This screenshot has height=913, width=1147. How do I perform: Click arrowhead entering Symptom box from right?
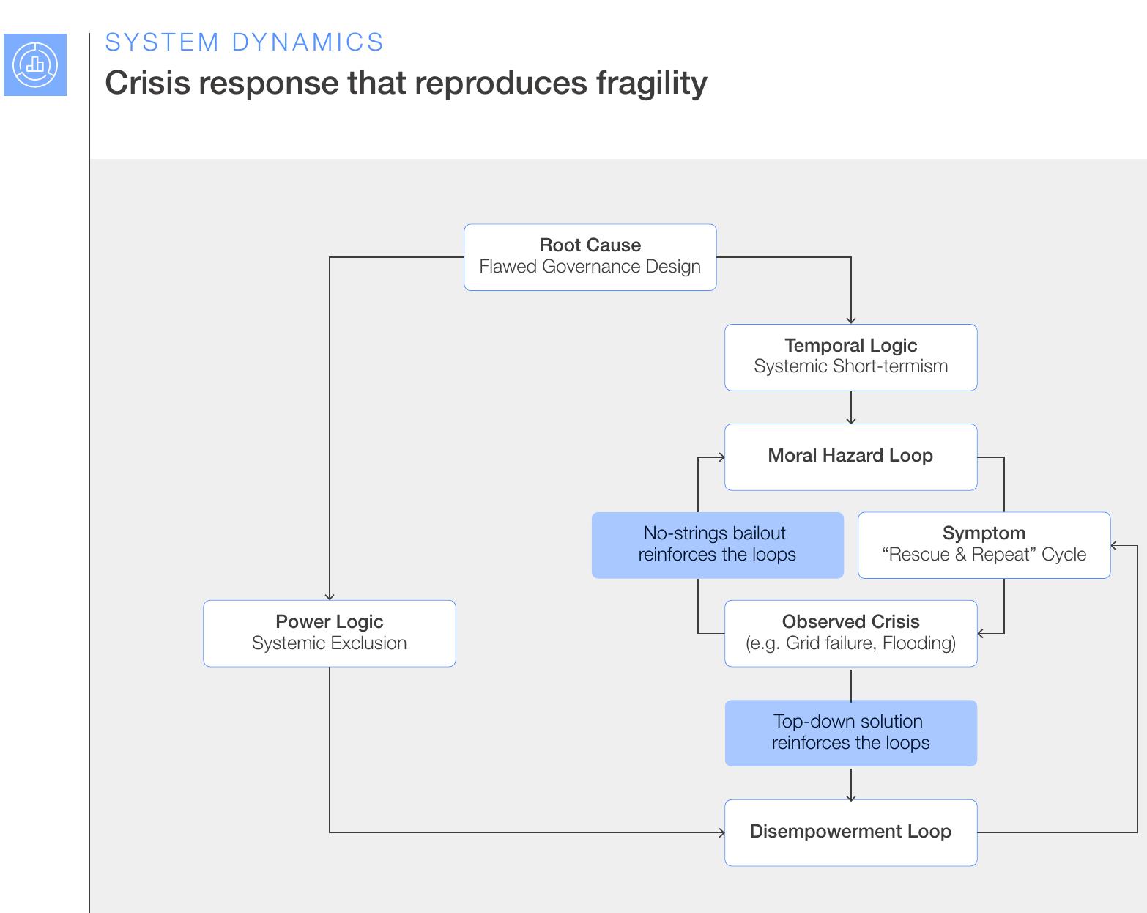(x=1115, y=545)
